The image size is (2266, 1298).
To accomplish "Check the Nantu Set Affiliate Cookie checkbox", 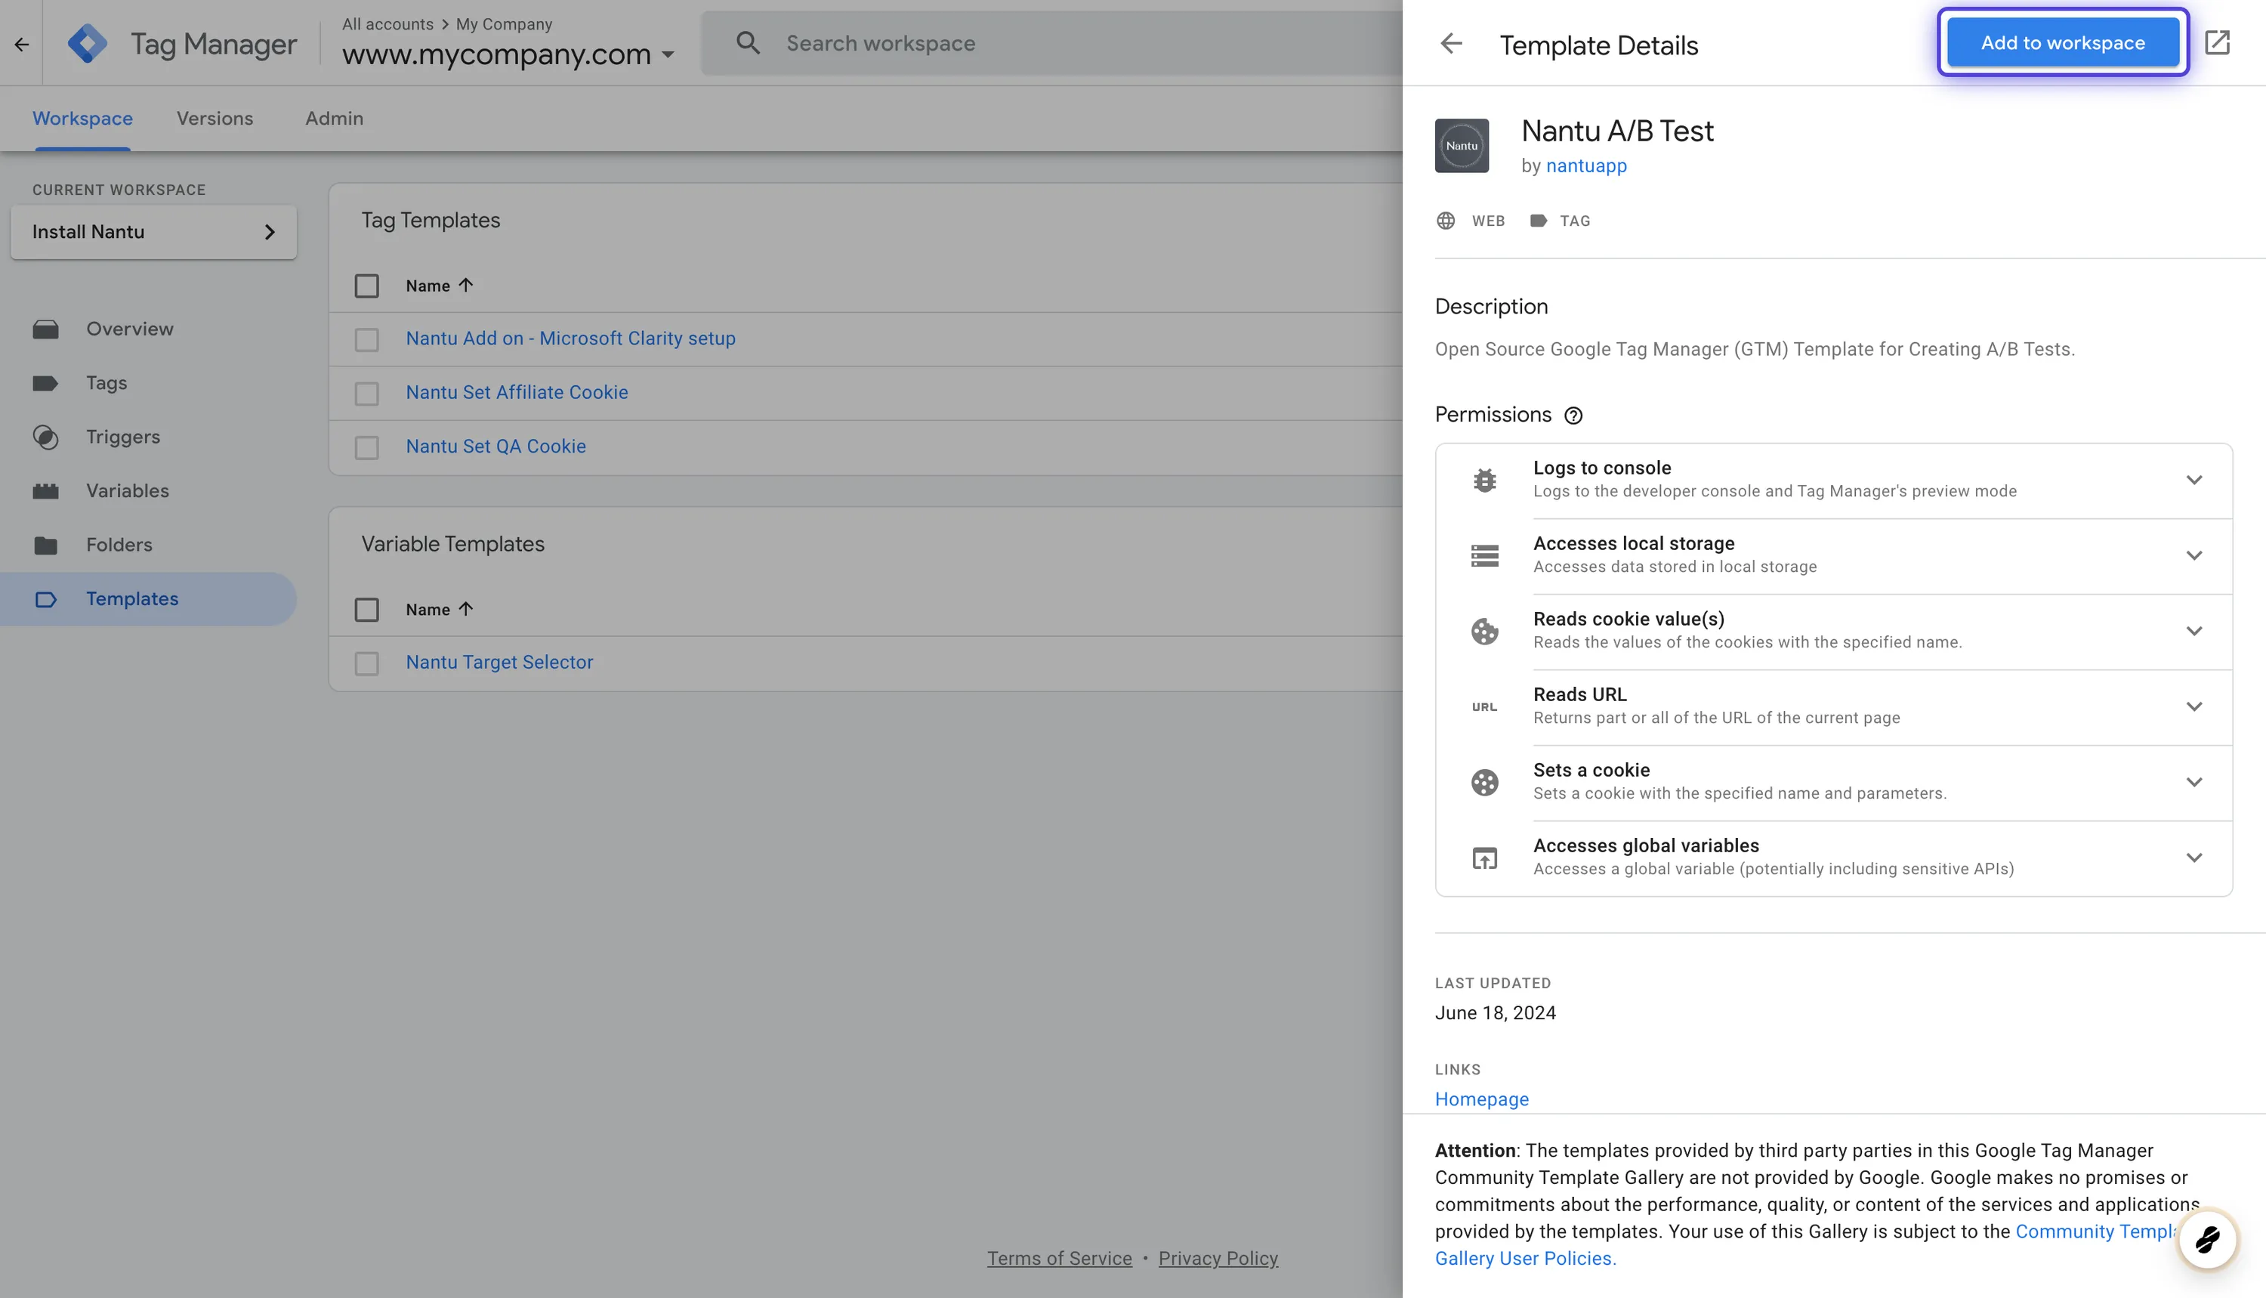I will (x=366, y=393).
